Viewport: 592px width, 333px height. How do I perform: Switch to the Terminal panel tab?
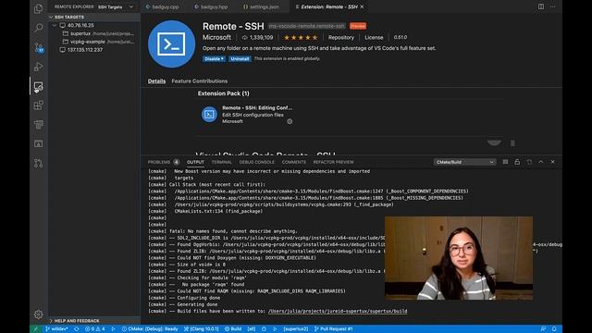coord(222,162)
